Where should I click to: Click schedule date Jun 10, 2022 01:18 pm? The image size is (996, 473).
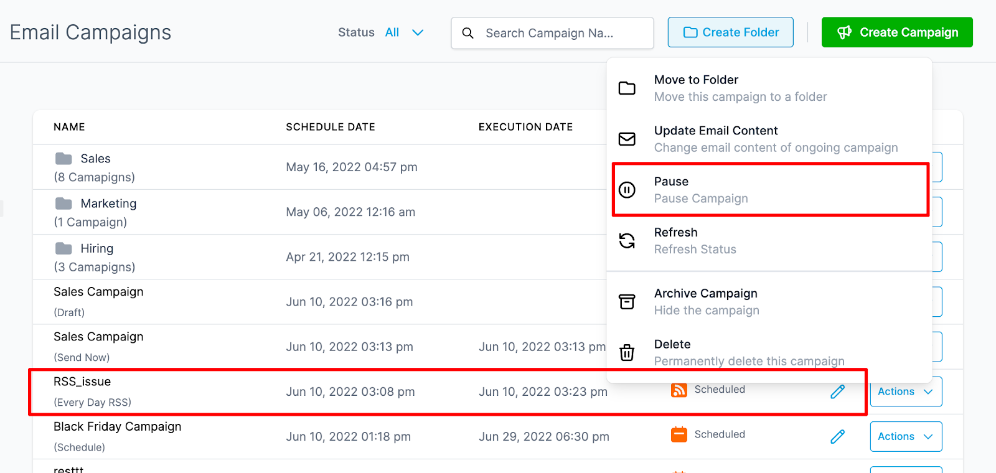(x=349, y=436)
